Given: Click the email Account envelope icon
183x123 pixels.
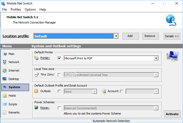Looking at the screenshot, I should 104,91.
